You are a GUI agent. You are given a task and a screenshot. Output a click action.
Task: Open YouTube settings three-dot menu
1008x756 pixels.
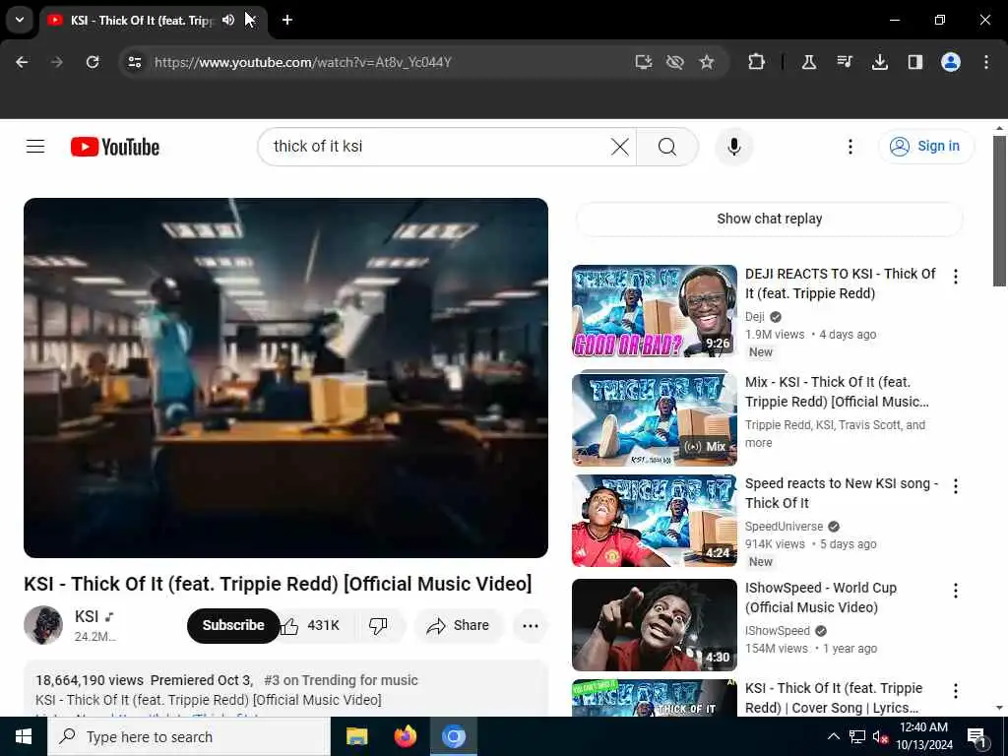[850, 147]
